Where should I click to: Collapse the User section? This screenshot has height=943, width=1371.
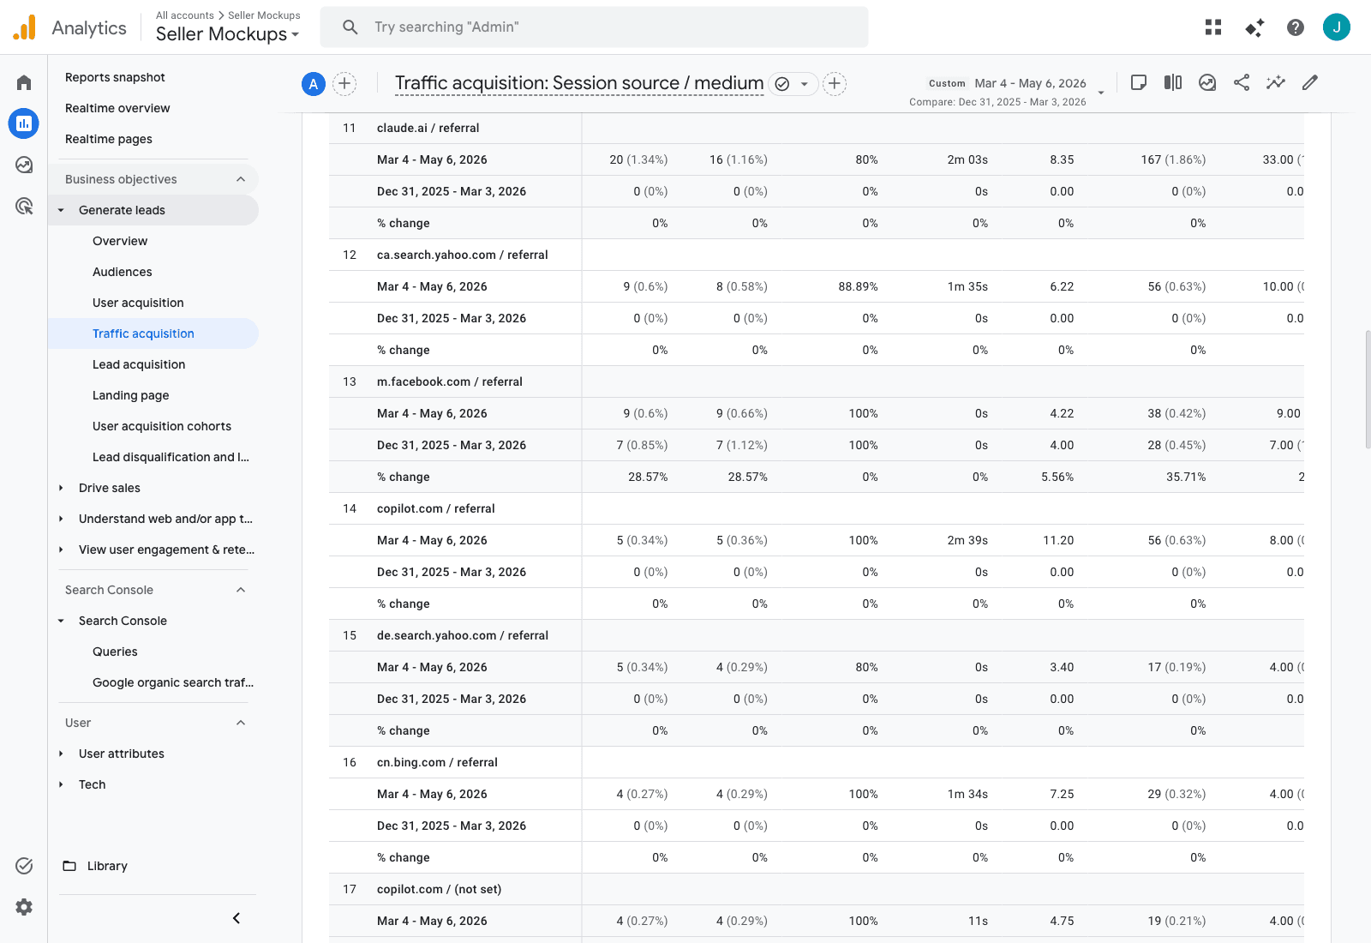[x=241, y=723]
